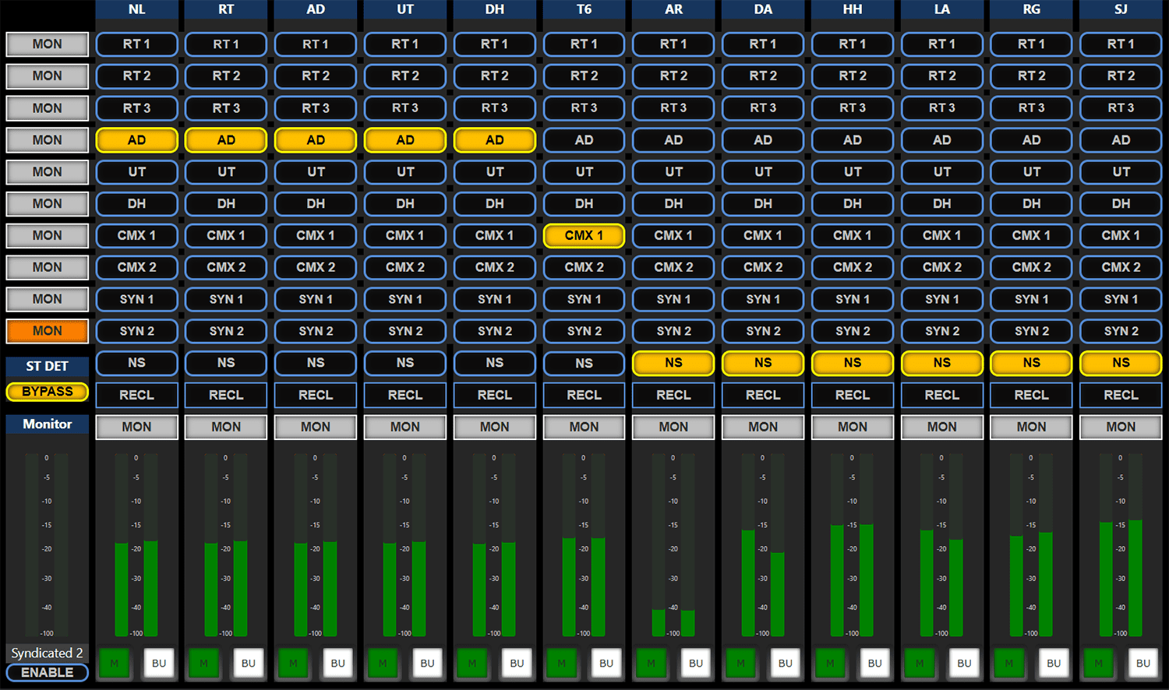This screenshot has height=690, width=1169.
Task: Toggle the BU button in UT column
Action: (x=427, y=663)
